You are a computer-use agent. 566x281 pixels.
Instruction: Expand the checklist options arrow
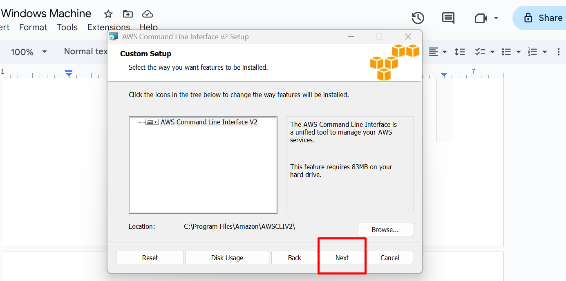(x=492, y=52)
